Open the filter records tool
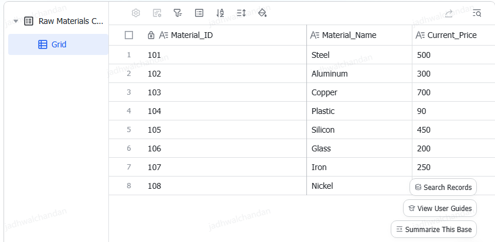The height and width of the screenshot is (242, 495). pos(177,13)
